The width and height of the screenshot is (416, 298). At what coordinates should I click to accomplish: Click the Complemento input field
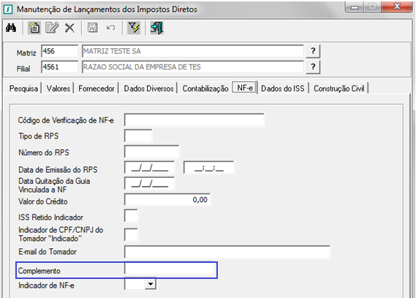click(x=169, y=269)
